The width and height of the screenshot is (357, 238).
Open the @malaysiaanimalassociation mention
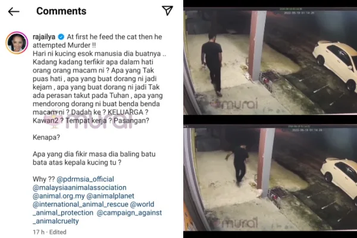click(x=80, y=187)
